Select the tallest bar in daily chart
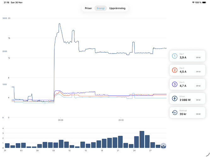 coord(142,139)
